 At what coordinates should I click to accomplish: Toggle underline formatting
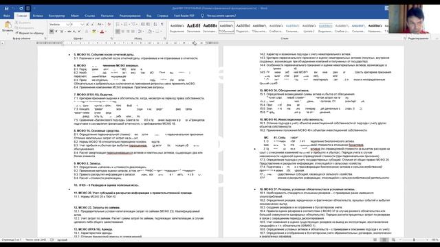61,32
